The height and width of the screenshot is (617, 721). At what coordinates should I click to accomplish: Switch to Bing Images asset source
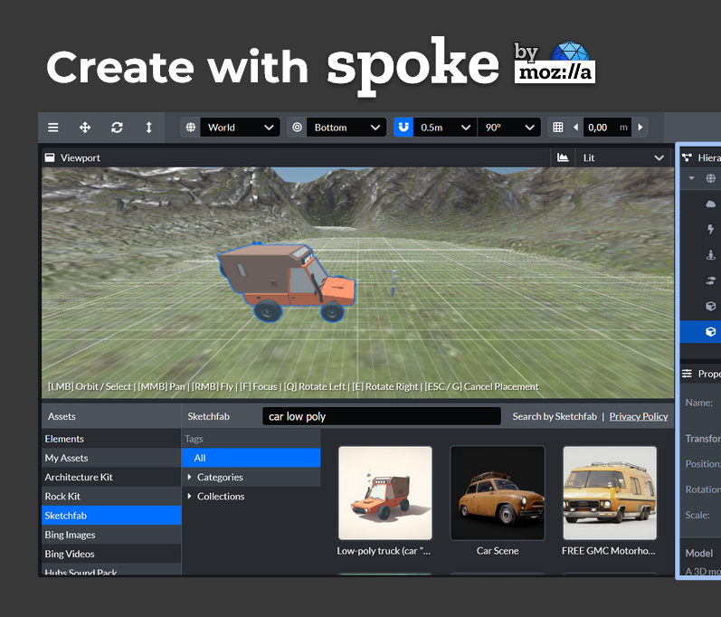point(71,535)
